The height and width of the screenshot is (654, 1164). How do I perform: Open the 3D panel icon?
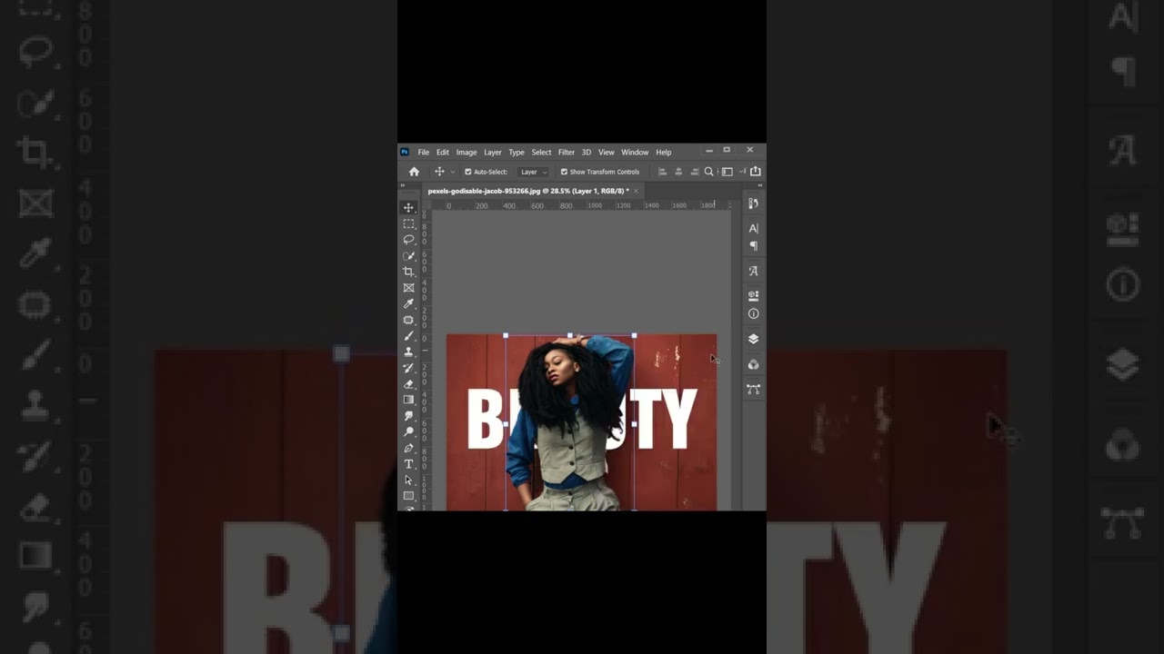pos(753,295)
